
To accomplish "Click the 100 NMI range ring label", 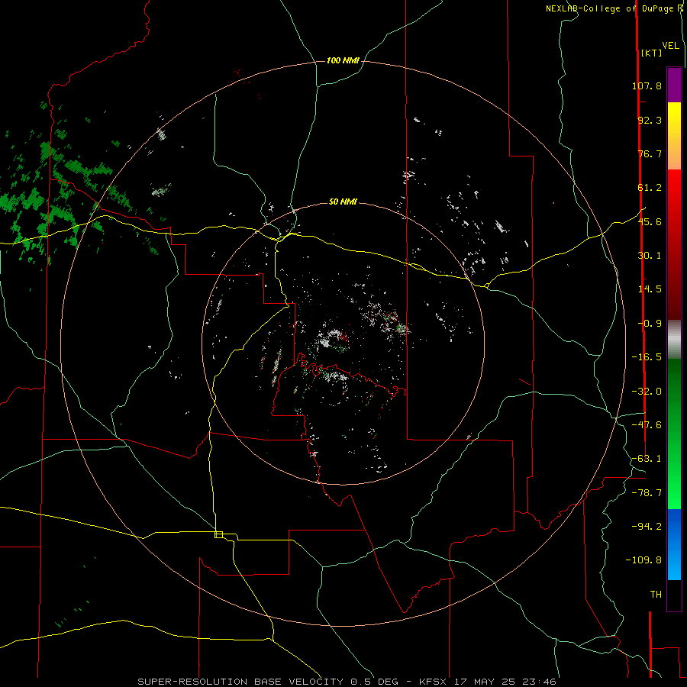I will click(343, 60).
